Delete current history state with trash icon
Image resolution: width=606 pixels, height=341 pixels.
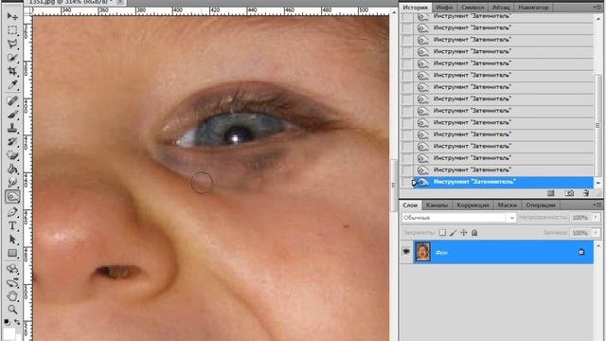(586, 193)
